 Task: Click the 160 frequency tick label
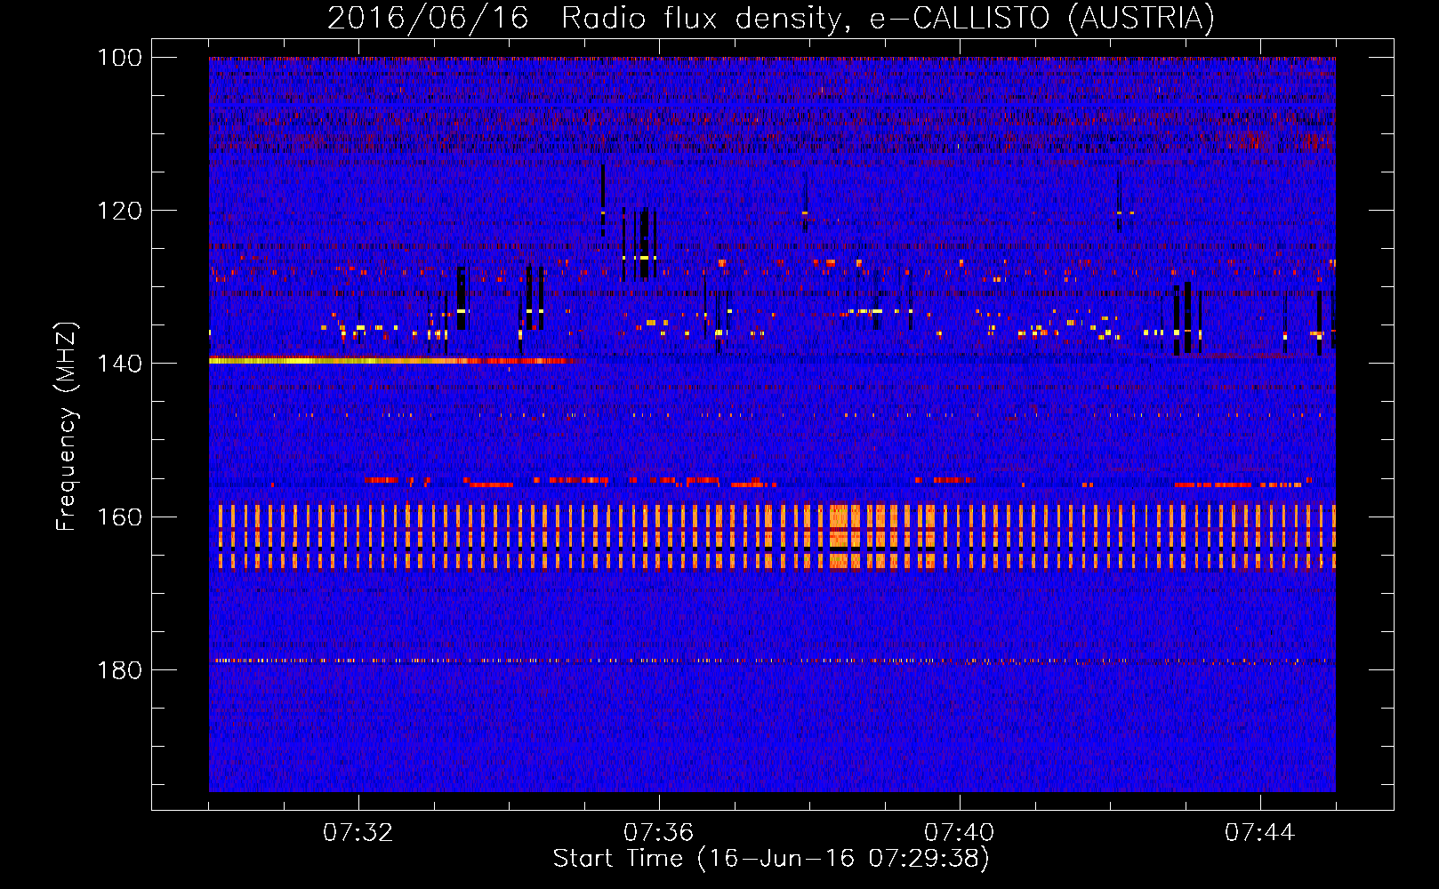click(x=120, y=517)
